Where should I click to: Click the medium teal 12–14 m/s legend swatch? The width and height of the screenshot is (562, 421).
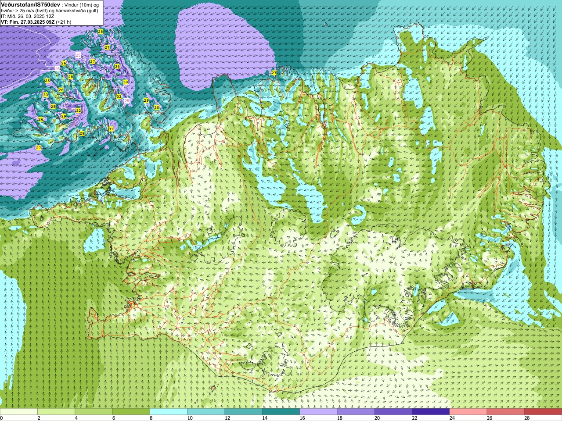tap(243, 412)
